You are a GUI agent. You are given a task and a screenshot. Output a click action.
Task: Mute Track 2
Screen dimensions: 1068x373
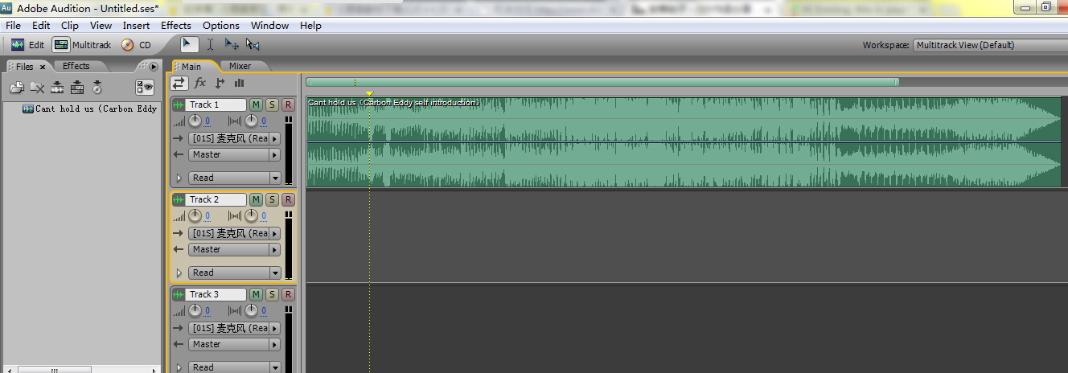pos(256,199)
